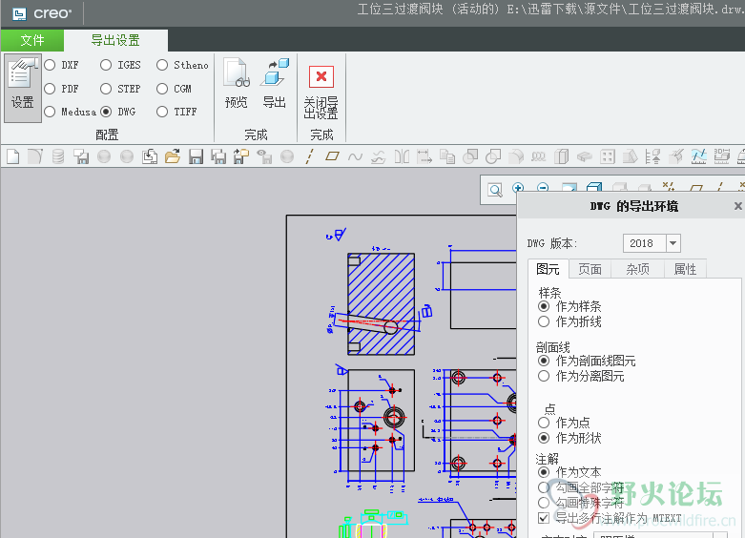Click the 3D annotation icon in toolbar
The width and height of the screenshot is (745, 538).
pos(721,156)
